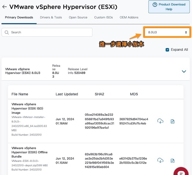192x175 pixels.
Task: Click Release Level Info 520489
Action: click(78, 71)
